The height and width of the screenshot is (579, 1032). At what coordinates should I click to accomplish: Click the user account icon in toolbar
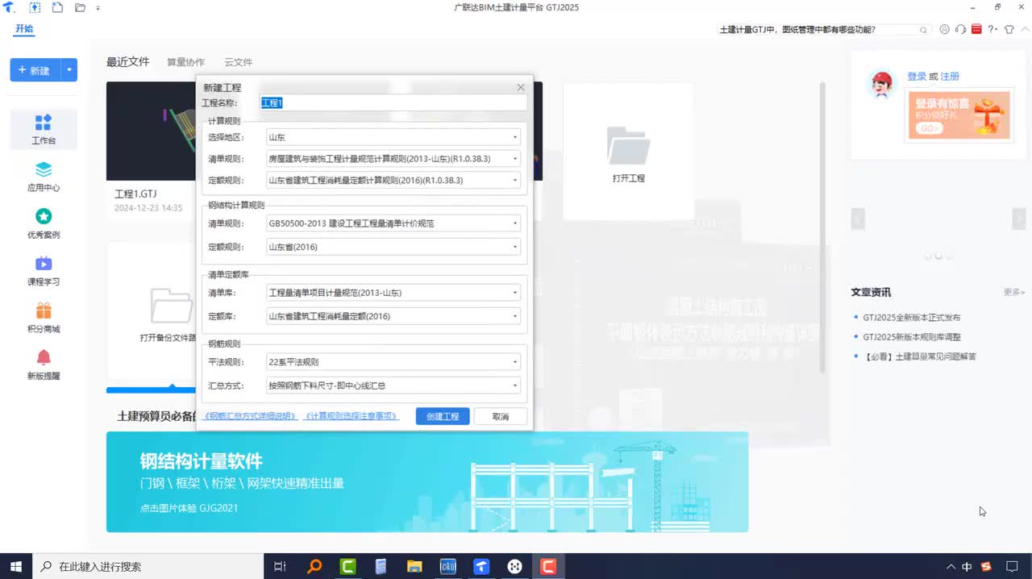(945, 29)
